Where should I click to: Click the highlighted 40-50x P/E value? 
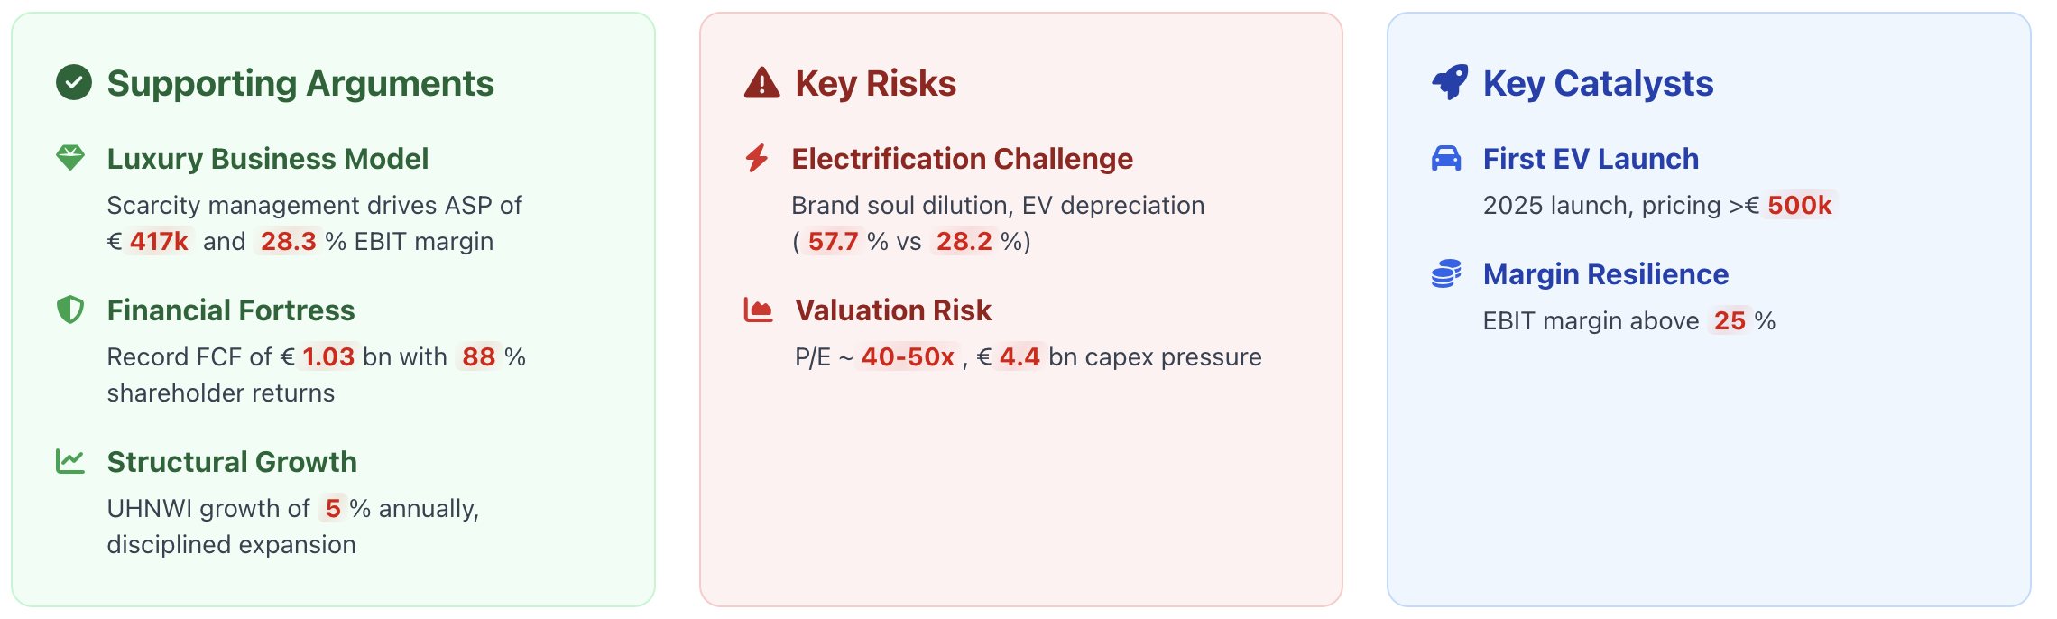click(x=908, y=356)
